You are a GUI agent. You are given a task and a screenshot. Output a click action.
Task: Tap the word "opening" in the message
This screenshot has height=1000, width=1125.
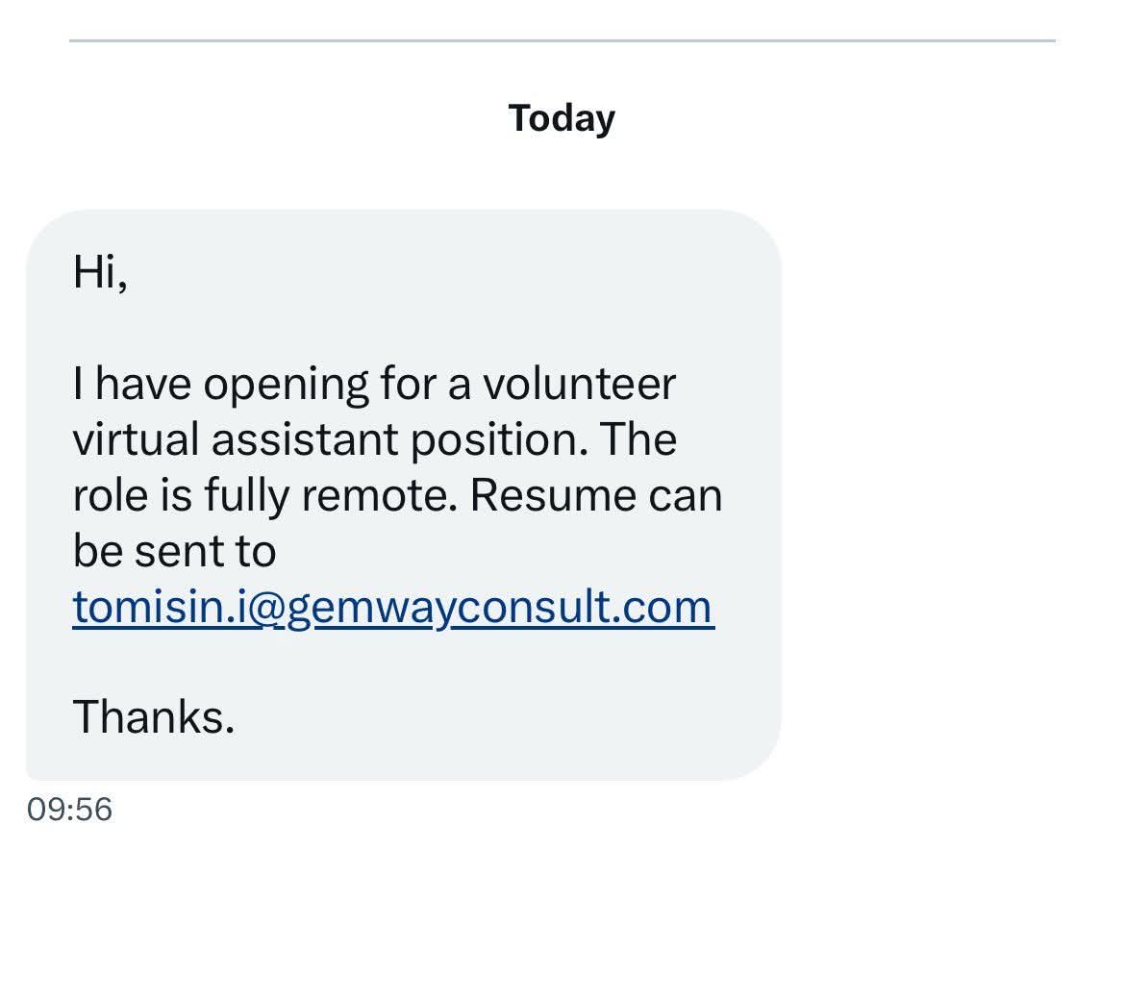(286, 384)
